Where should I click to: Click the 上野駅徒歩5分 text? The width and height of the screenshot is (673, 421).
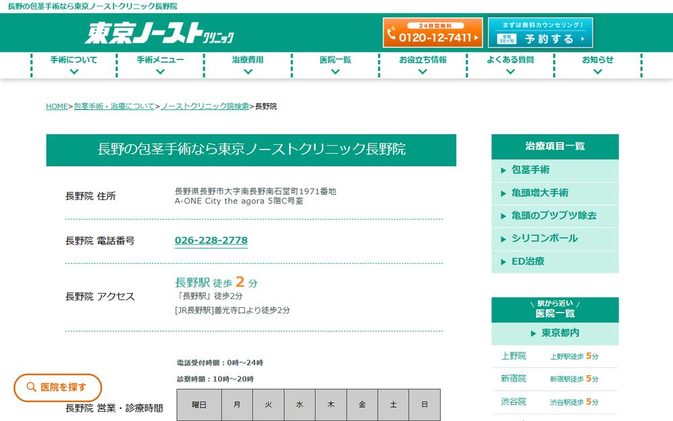click(574, 356)
